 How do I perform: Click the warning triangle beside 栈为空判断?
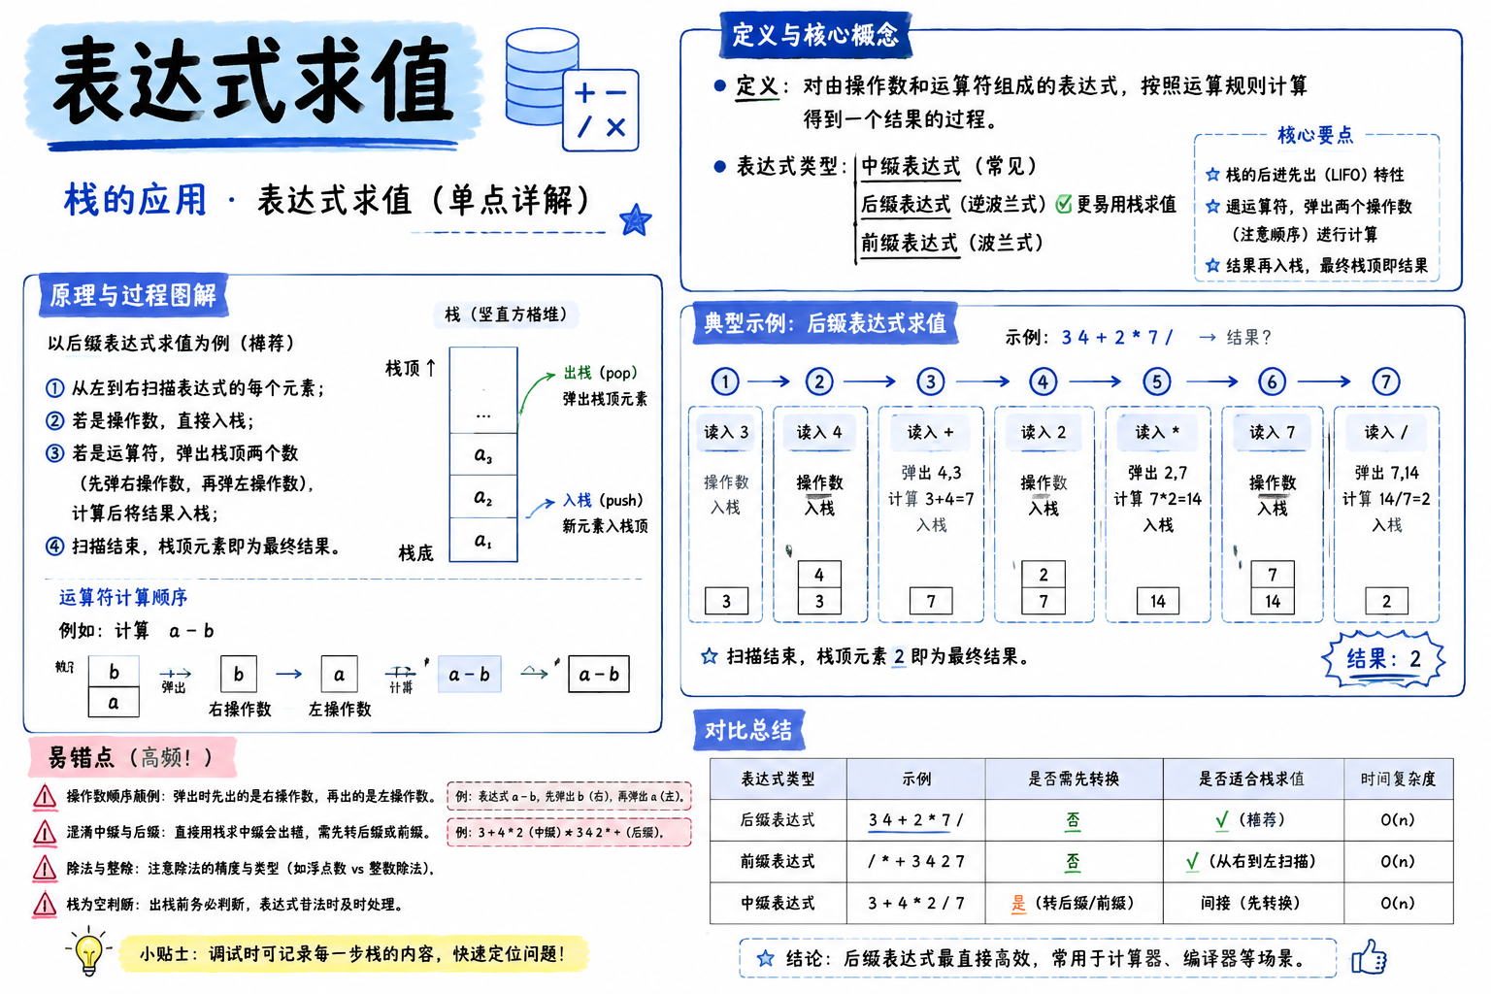(x=45, y=905)
